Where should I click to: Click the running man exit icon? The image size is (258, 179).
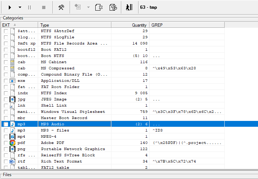coord(128,7)
